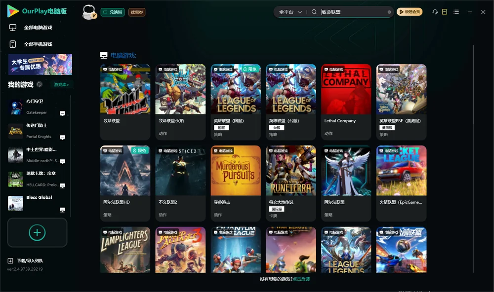Open the 英雄联盟 (国服) game card
The image size is (494, 292).
click(x=236, y=102)
